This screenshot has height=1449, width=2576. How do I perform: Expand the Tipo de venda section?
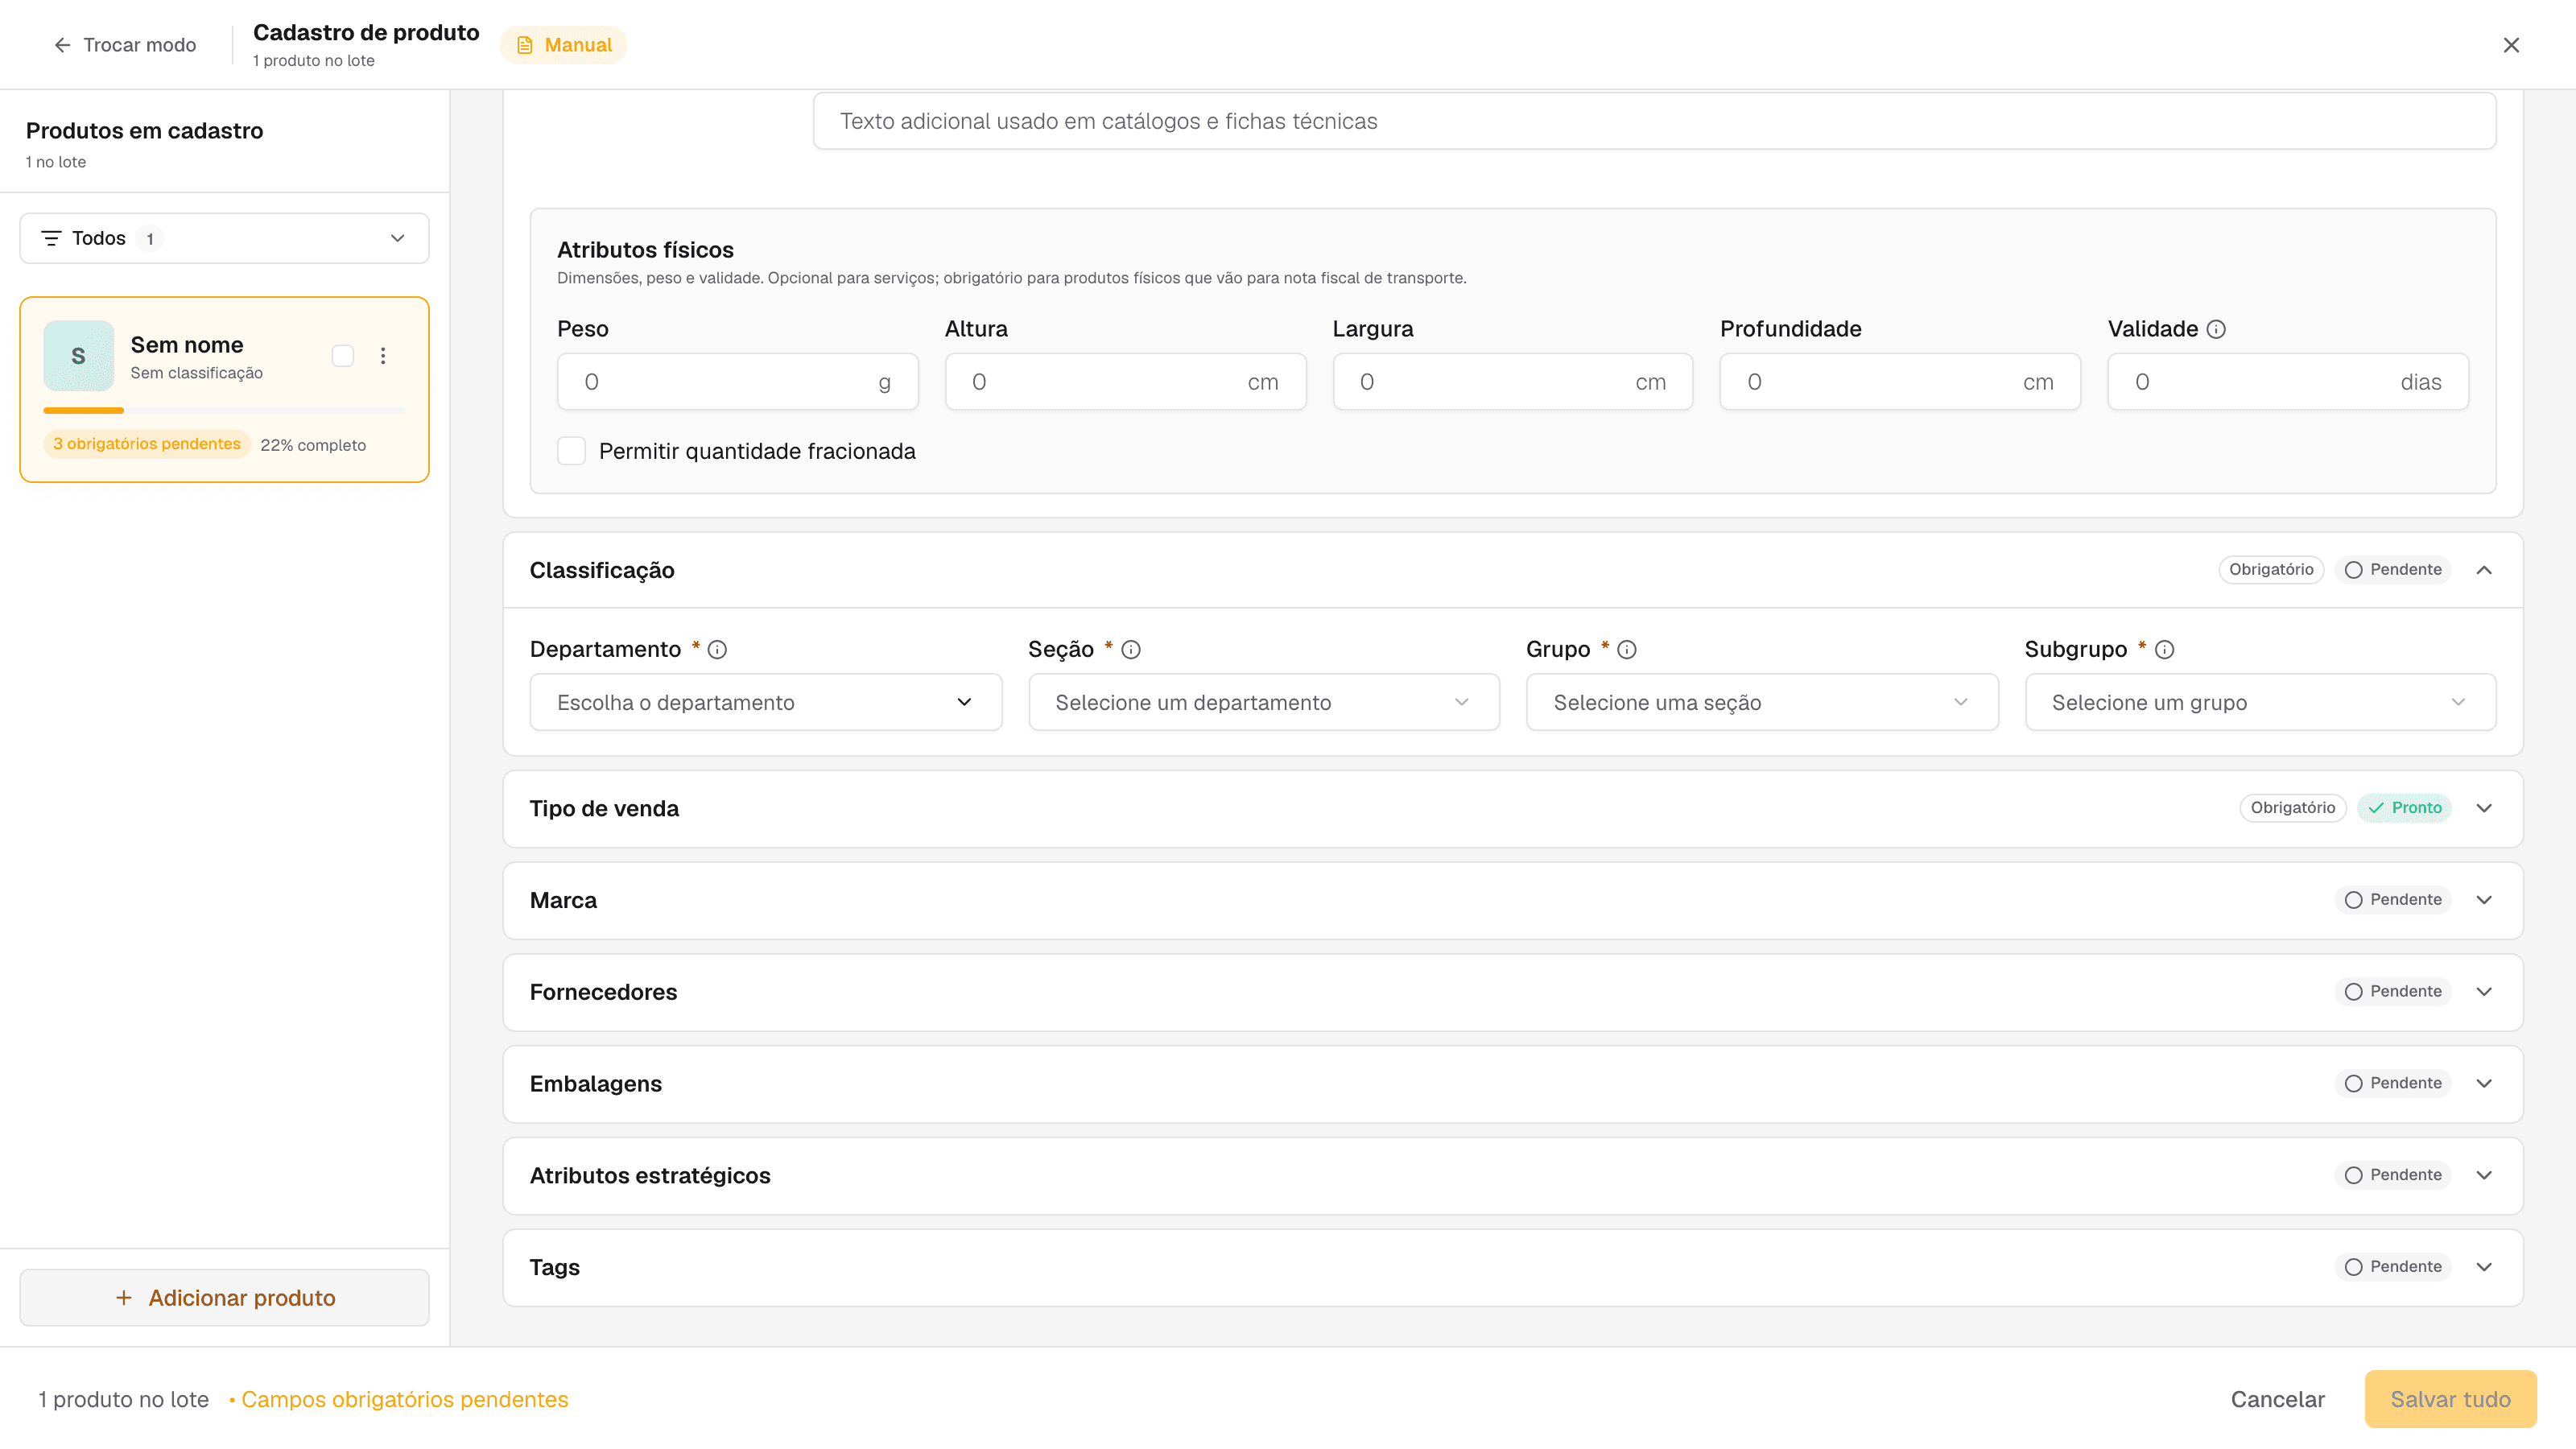click(x=1513, y=809)
